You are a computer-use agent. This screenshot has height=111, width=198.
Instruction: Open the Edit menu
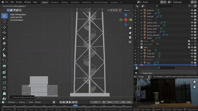pyautogui.click(x=12, y=2)
